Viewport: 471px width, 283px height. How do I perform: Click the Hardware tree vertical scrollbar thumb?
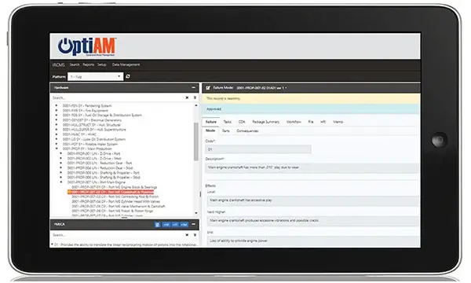(196, 141)
